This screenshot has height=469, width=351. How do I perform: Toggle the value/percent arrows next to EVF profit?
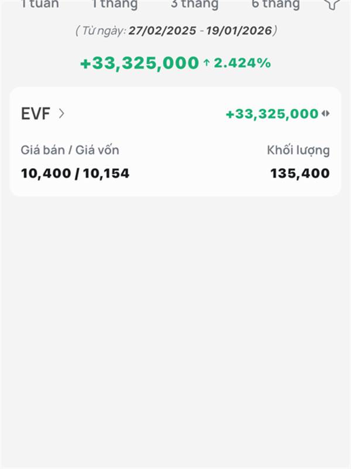pyautogui.click(x=326, y=114)
